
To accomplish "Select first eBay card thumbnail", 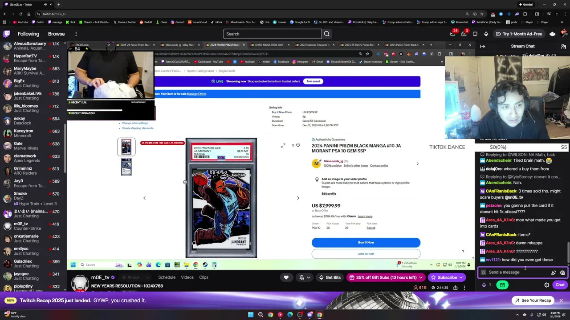I will (126, 147).
